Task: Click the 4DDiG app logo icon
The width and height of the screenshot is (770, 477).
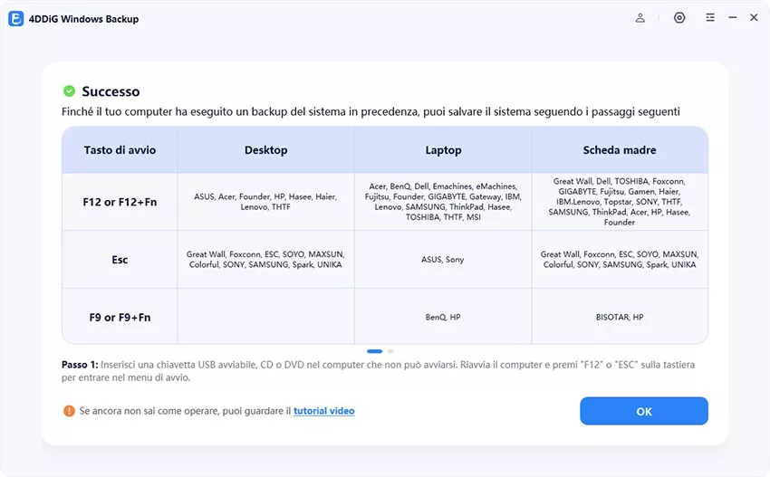Action: [x=16, y=18]
